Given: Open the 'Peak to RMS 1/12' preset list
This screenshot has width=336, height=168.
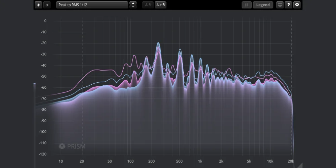Looking at the screenshot, I should pyautogui.click(x=92, y=5).
